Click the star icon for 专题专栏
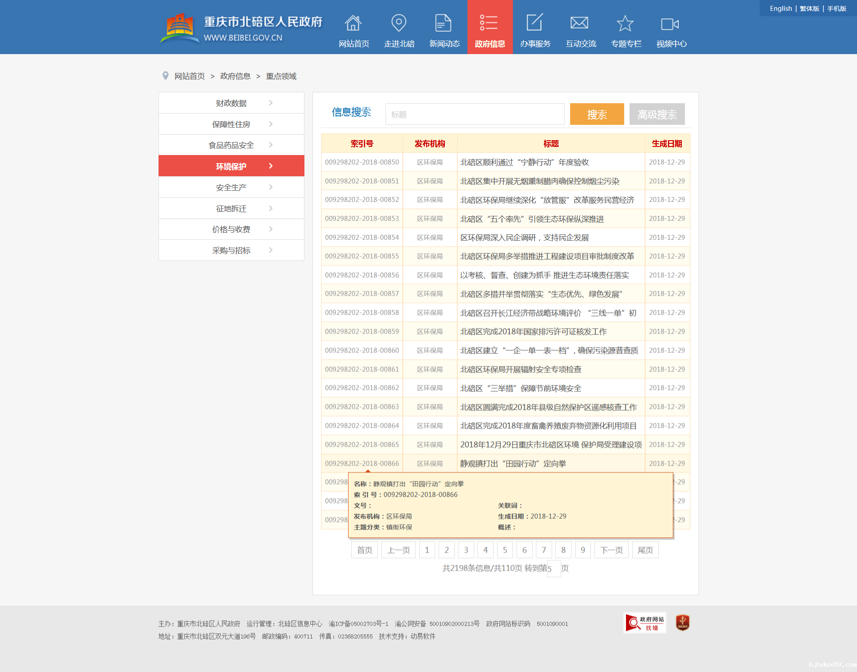857x672 pixels. tap(626, 23)
